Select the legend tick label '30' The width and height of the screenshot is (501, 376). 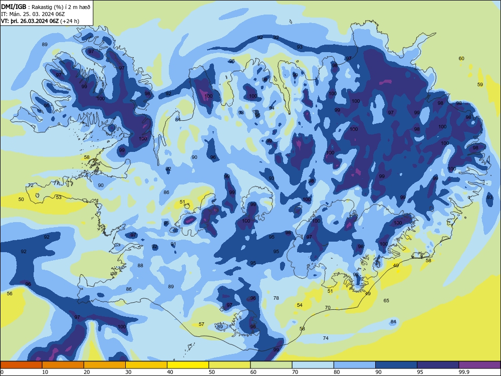(128, 372)
